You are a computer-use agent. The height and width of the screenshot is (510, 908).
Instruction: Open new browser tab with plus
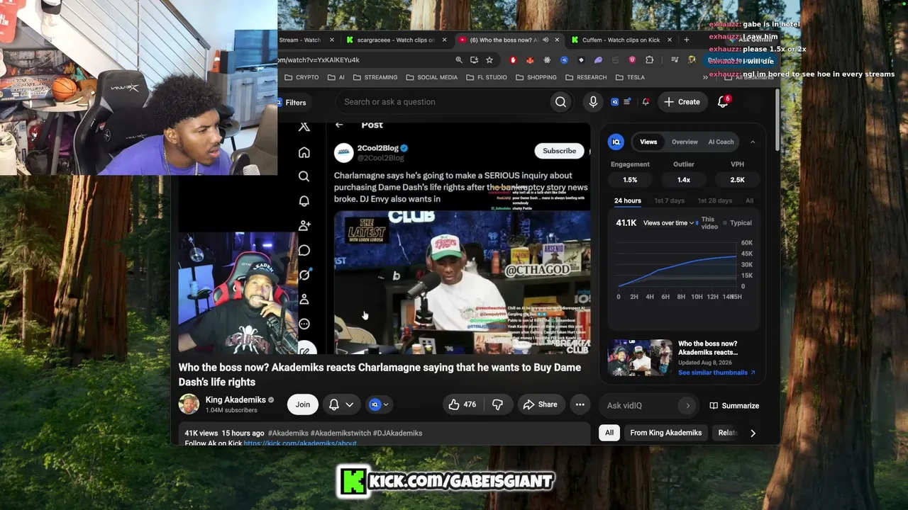[686, 40]
